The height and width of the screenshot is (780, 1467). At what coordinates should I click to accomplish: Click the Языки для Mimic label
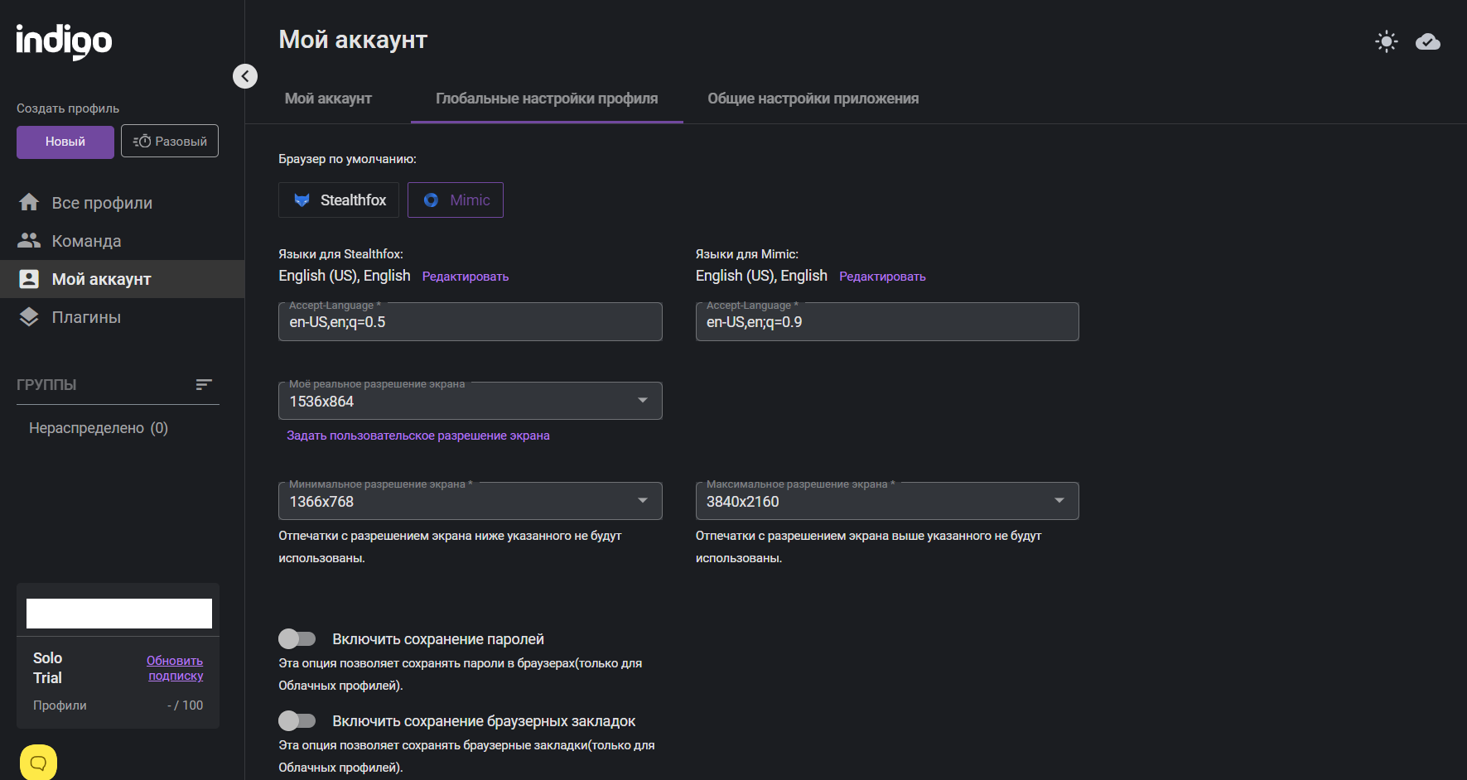point(747,254)
